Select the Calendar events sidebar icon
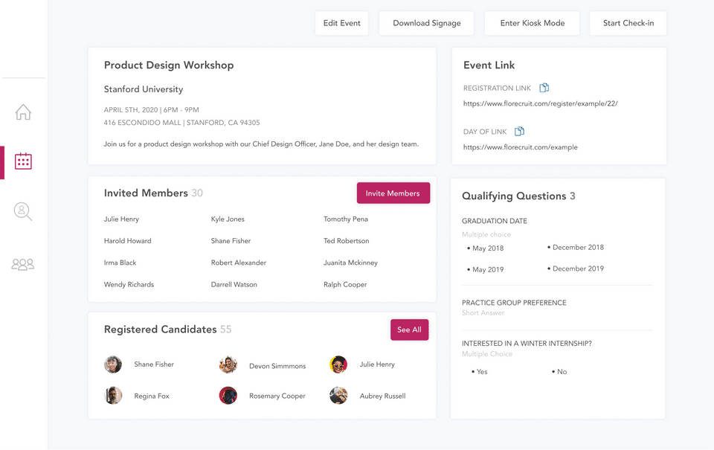714x450 pixels. pyautogui.click(x=23, y=161)
